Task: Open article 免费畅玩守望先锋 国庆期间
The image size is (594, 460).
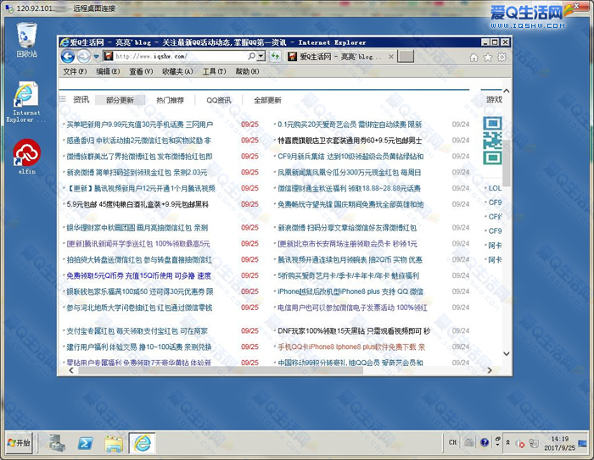Action: click(350, 204)
